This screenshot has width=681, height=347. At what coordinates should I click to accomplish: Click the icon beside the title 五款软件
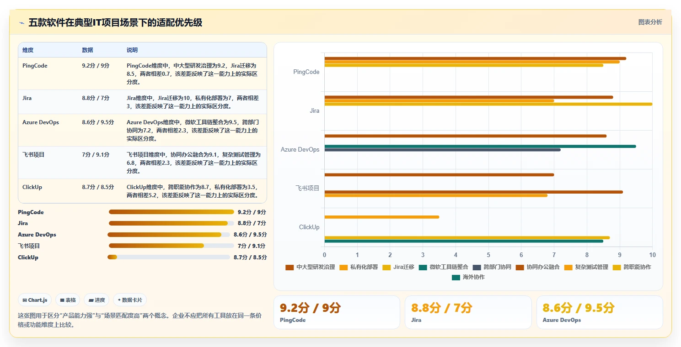click(x=21, y=23)
